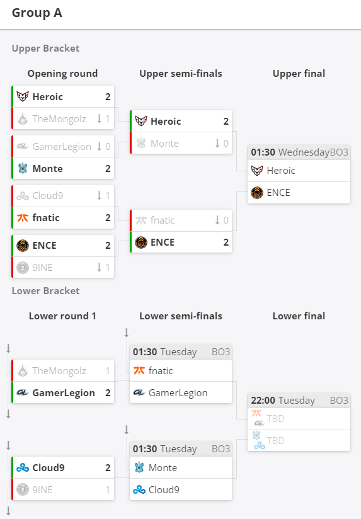Click the fnatic logo in the opening round
Image resolution: width=361 pixels, height=519 pixels.
tap(23, 218)
